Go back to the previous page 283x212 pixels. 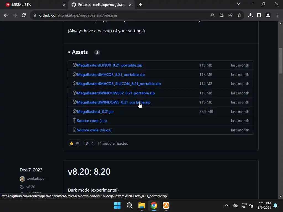(x=6, y=15)
